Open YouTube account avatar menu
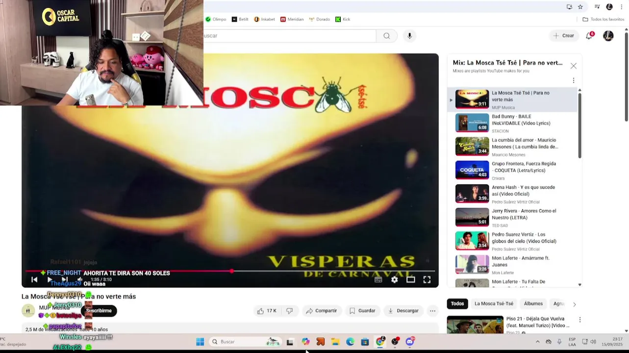This screenshot has width=629, height=353. tap(608, 36)
